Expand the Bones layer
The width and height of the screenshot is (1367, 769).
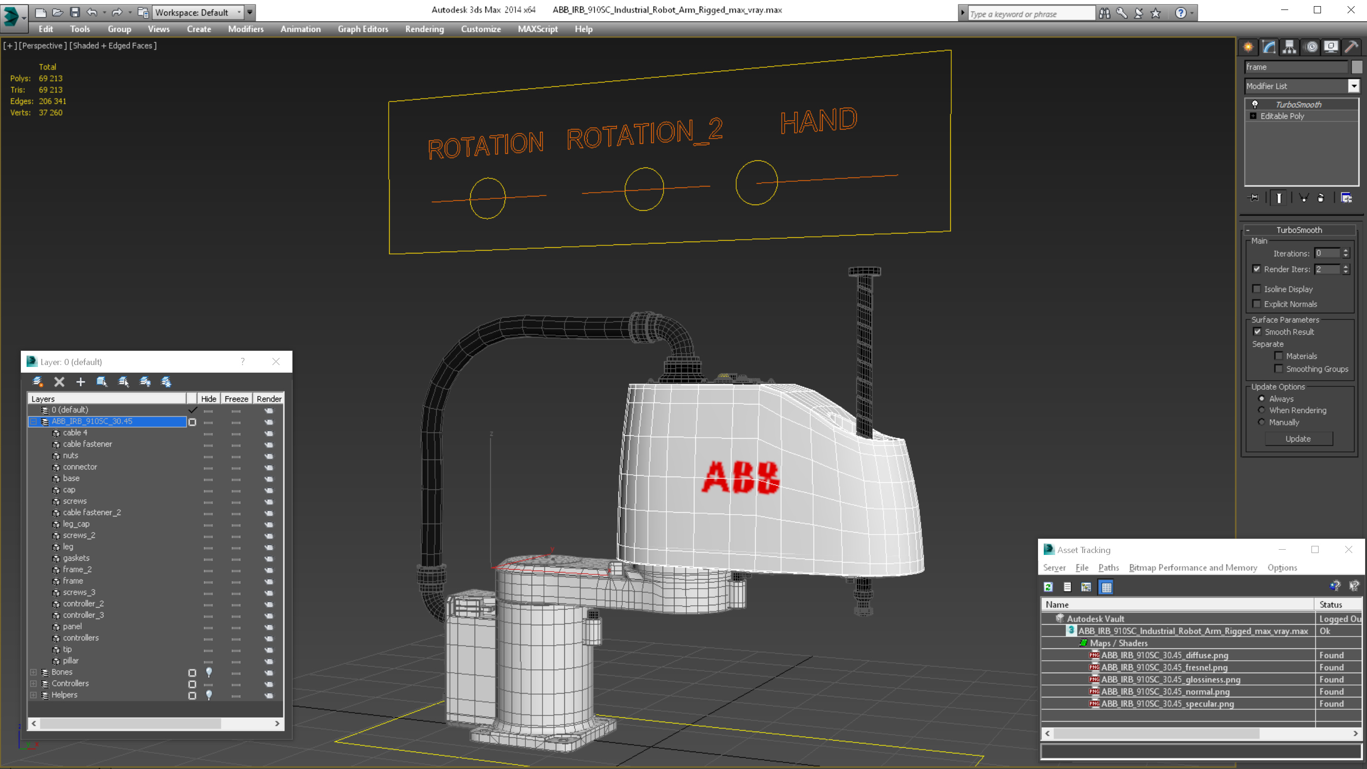[33, 672]
